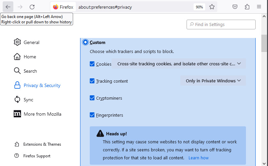Screen dimensions: 268x166
Task: Open the Cookies blocking type dropdown
Action: click(x=179, y=64)
